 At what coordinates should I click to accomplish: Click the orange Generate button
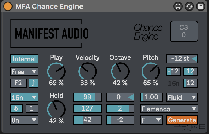[x=182, y=120]
